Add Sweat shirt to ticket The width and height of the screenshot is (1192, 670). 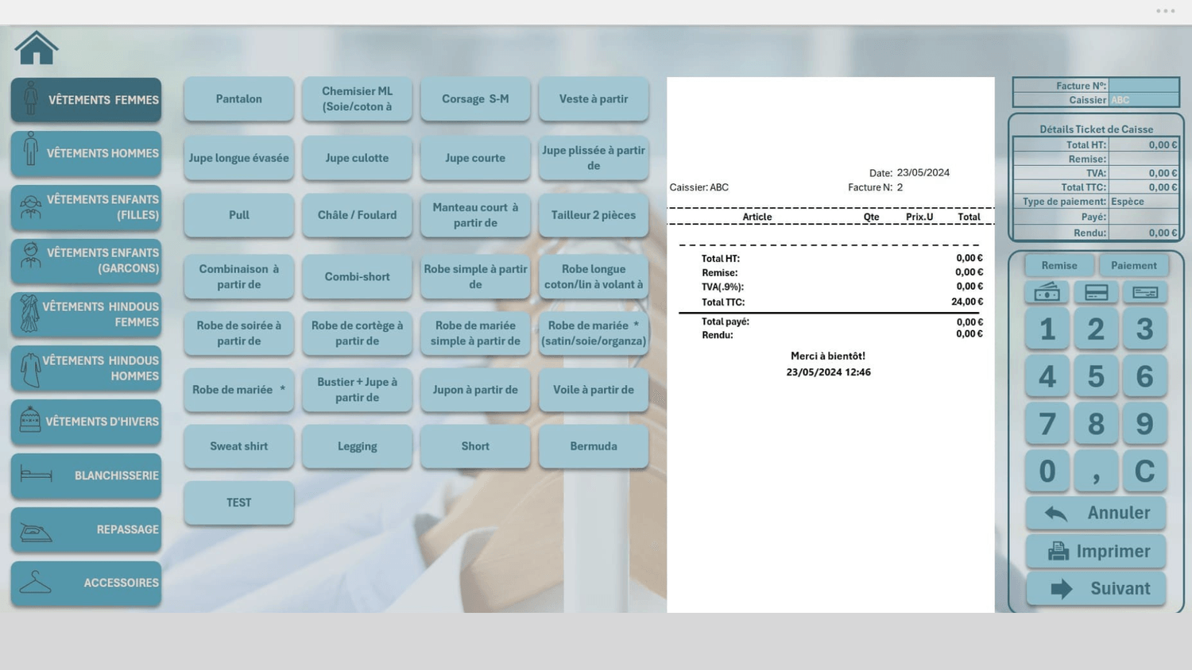click(x=239, y=446)
